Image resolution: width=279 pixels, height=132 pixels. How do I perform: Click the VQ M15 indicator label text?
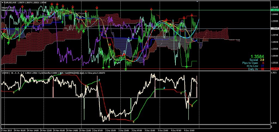pos(5,73)
